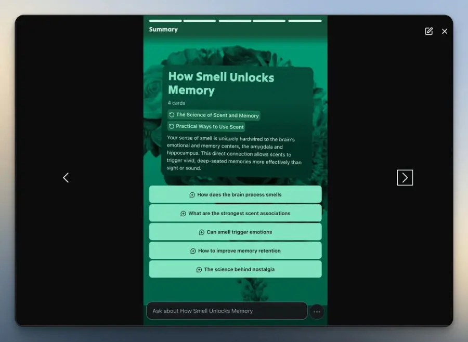Open The Science of Scent and Memory chip
468x342 pixels.
[214, 115]
